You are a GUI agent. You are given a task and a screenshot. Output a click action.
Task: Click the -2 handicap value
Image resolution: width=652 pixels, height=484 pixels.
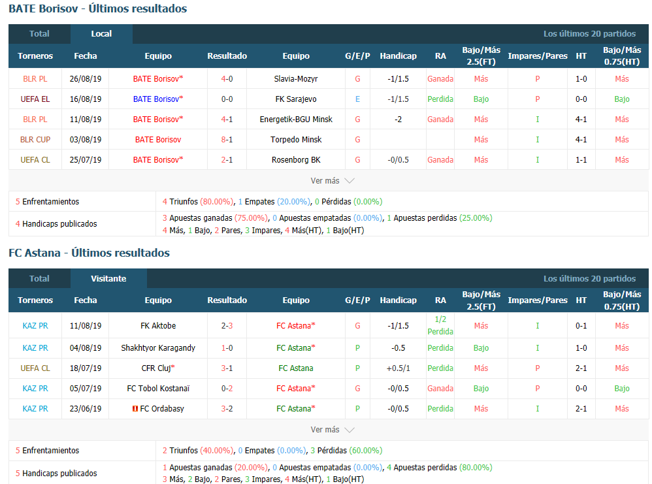pyautogui.click(x=398, y=120)
